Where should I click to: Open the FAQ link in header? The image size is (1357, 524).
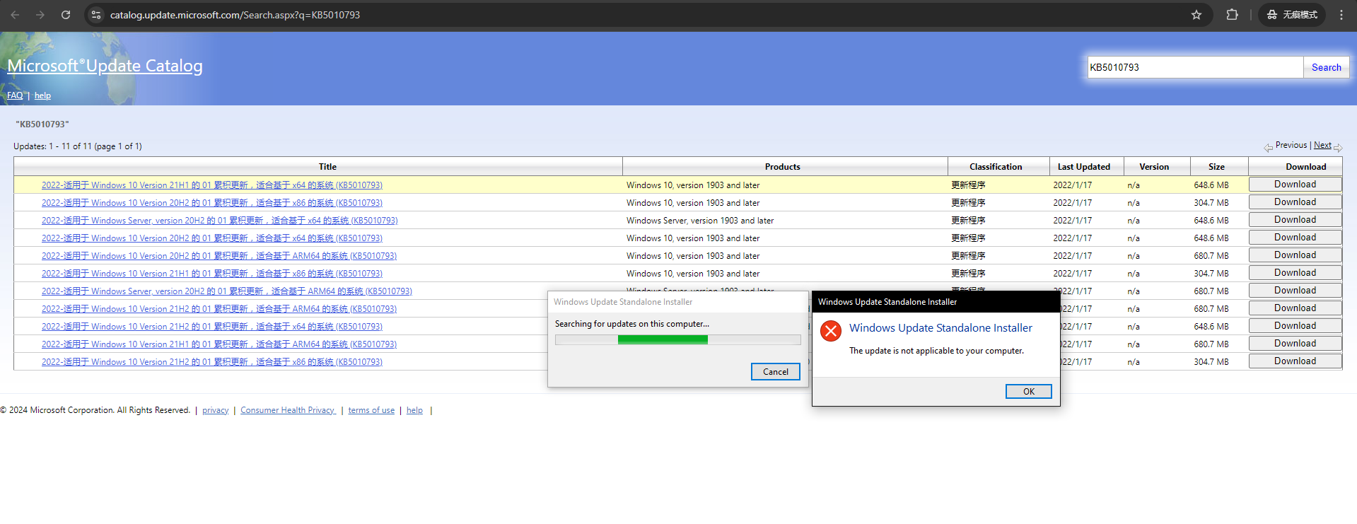[x=15, y=95]
